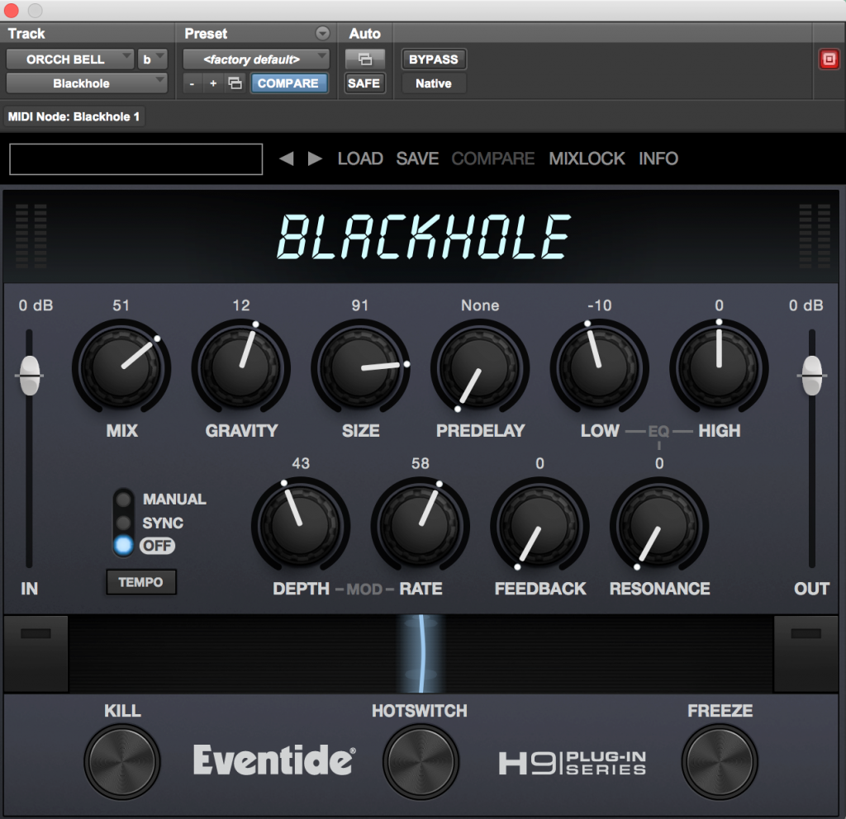Click the MIDI Node: Blackhole 1 label

[74, 116]
